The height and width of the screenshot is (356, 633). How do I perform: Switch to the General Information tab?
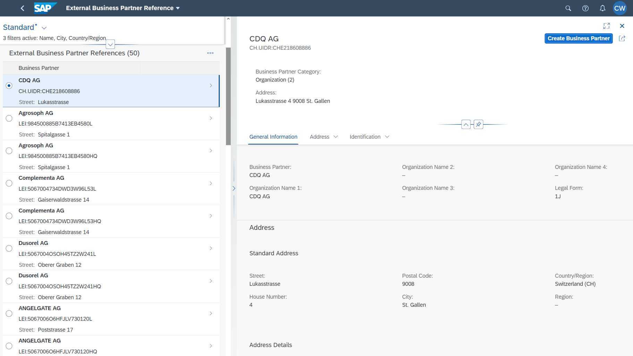pyautogui.click(x=273, y=137)
